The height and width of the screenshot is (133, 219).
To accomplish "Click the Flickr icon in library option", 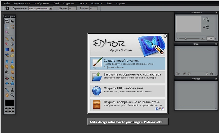I will click(x=163, y=109).
